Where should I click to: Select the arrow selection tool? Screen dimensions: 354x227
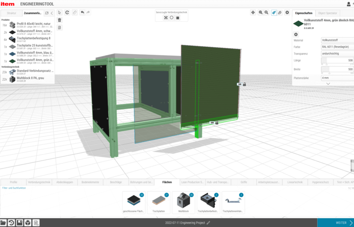point(60,12)
